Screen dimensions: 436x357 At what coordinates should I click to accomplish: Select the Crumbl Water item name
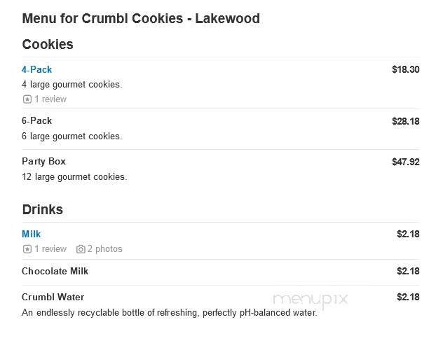click(53, 297)
